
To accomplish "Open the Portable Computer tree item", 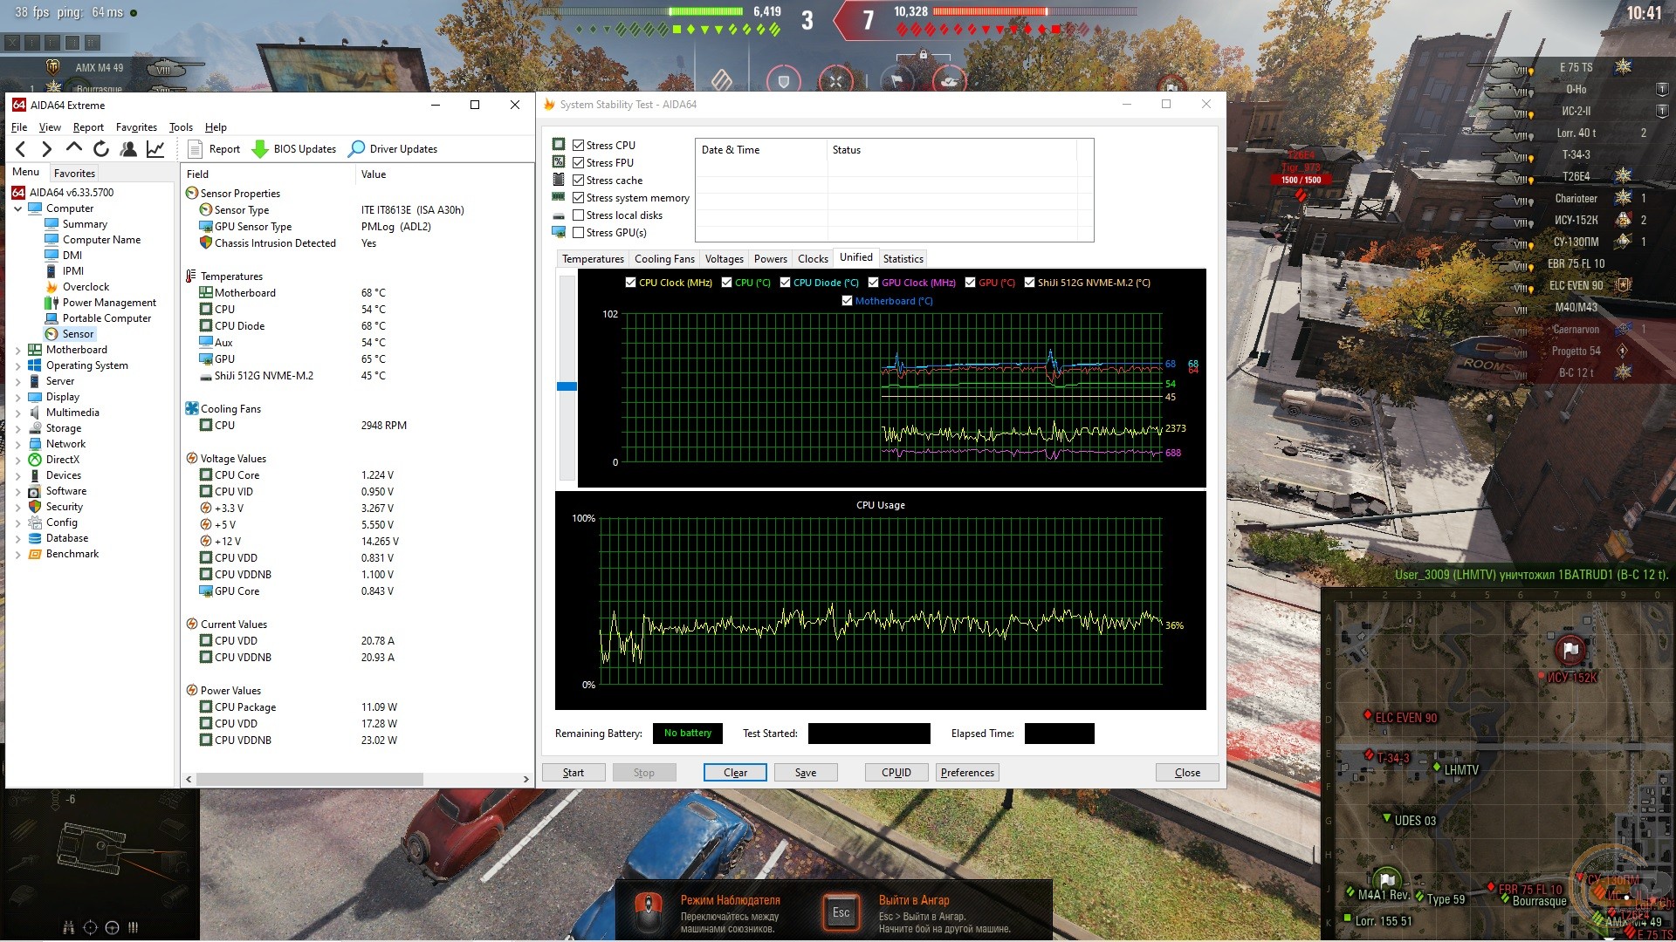I will click(98, 318).
